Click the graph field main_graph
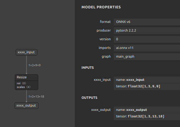180x127 pixels. coord(147,57)
